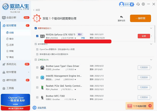Click 无需更新 button for Brother Laser
The width and height of the screenshot is (157, 111).
point(144,68)
